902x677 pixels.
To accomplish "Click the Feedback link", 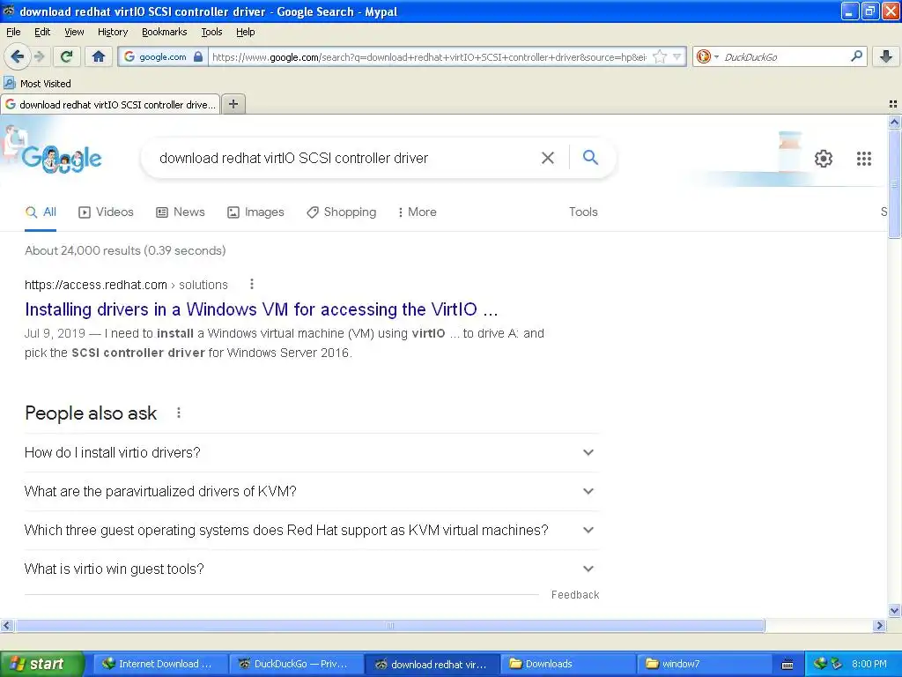I will (x=574, y=595).
